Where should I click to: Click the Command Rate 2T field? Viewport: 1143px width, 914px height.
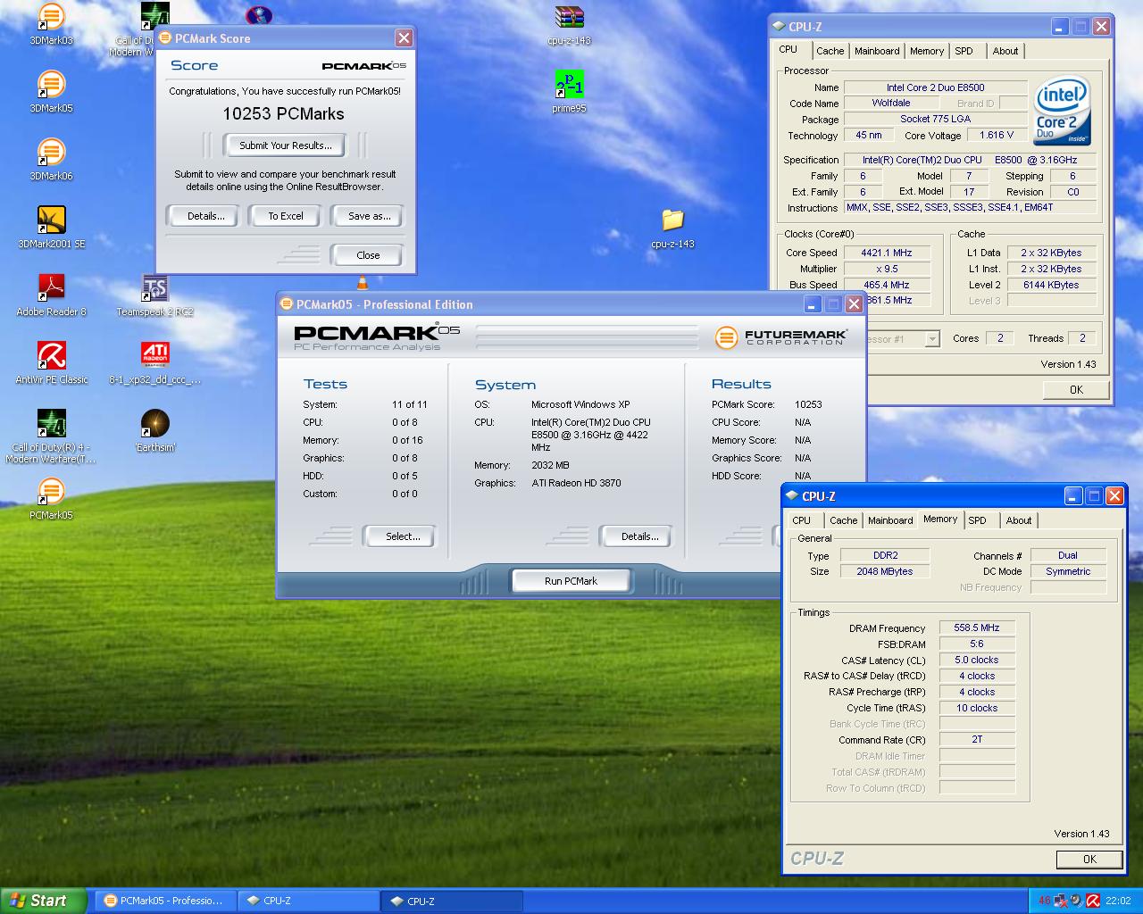(x=977, y=739)
